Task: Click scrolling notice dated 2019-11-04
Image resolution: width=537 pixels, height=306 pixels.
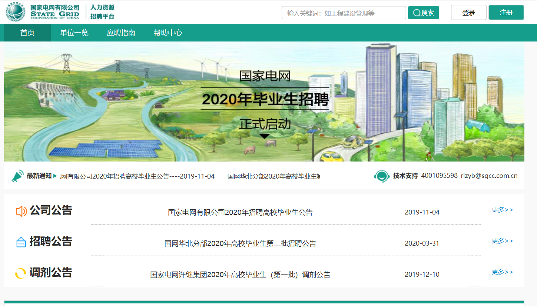Action: [x=137, y=176]
